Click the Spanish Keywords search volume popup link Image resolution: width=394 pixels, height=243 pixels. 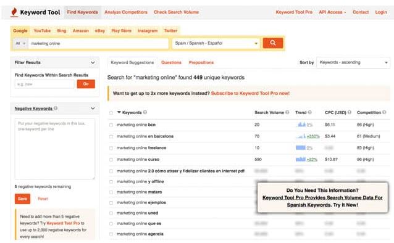[322, 201]
